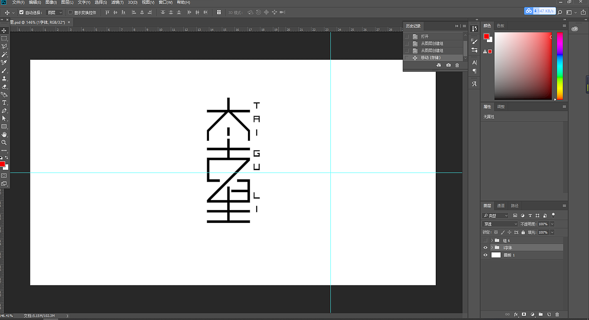Hide the 1字体 layer group
This screenshot has height=320, width=589.
(485, 247)
